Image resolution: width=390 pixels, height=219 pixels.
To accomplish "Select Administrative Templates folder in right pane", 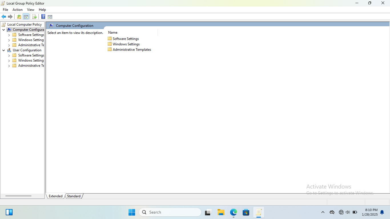I will tap(132, 50).
